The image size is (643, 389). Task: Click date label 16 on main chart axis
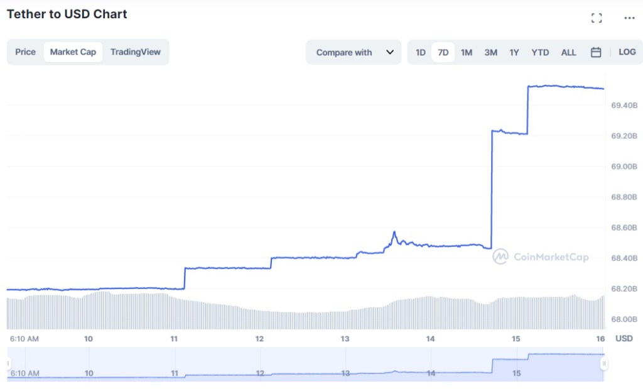click(600, 339)
